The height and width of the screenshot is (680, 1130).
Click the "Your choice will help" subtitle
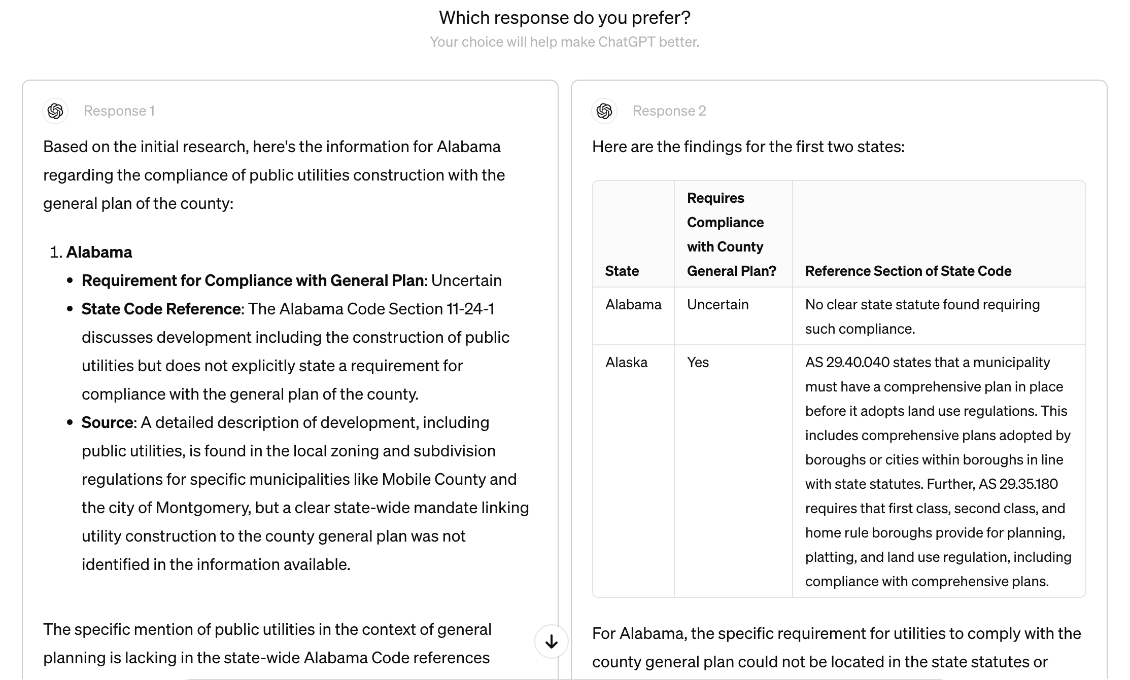(565, 42)
